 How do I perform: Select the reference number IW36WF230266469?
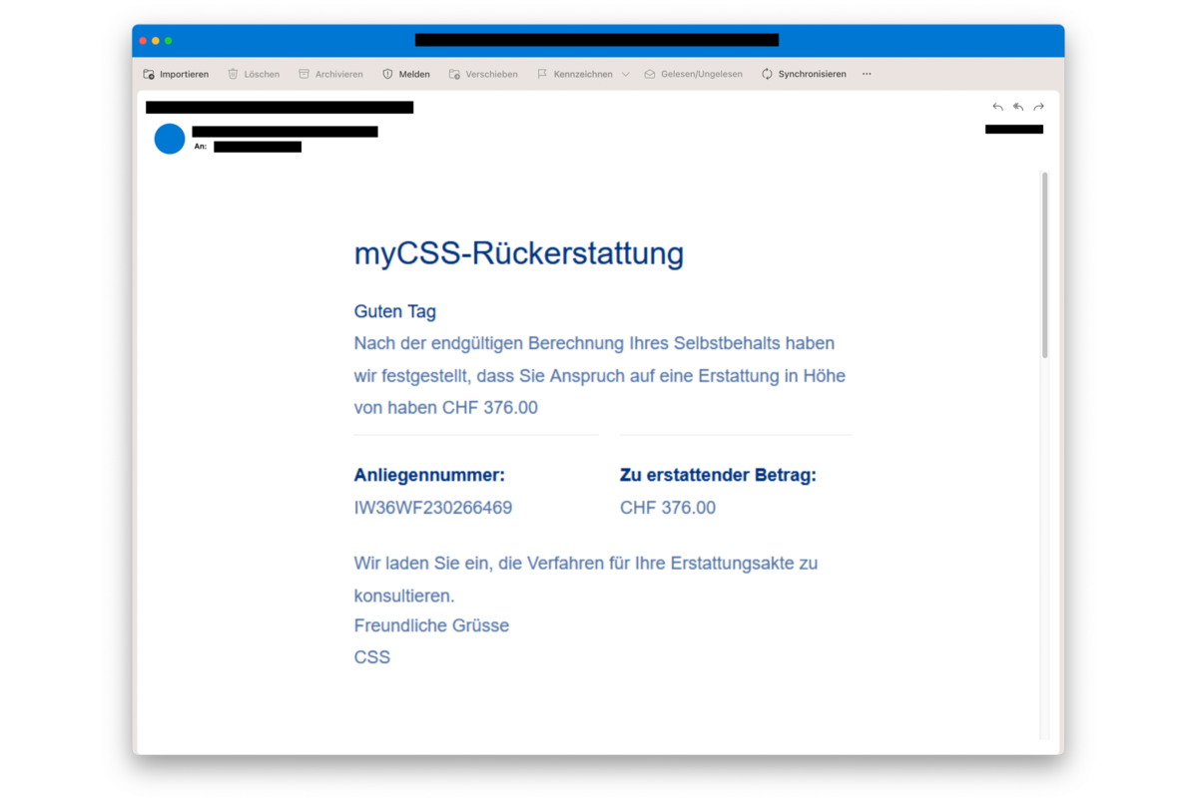(433, 508)
